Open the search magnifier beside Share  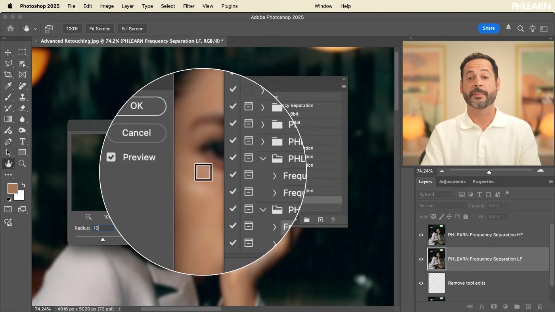[521, 29]
